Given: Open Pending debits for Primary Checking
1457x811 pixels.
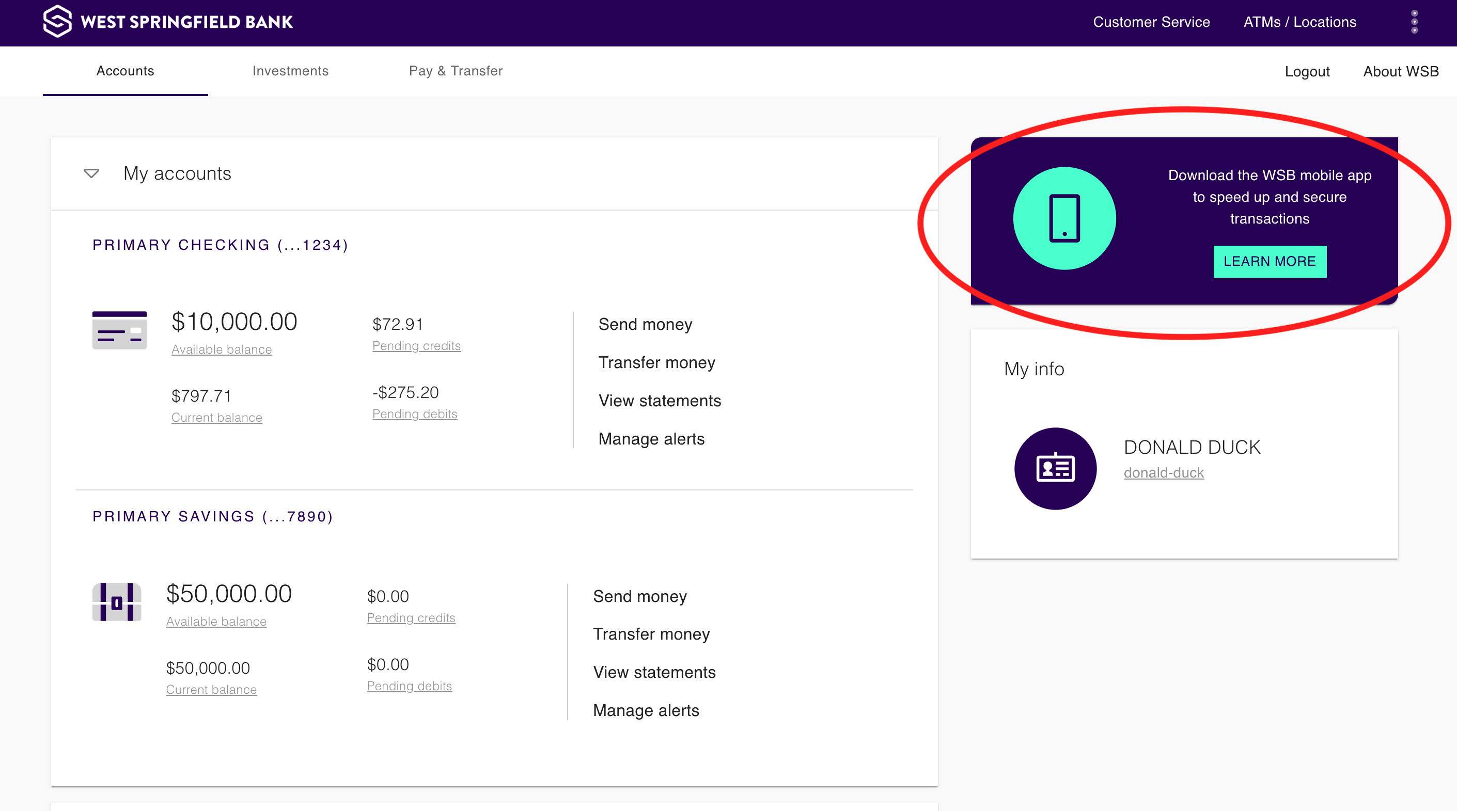Looking at the screenshot, I should click(415, 414).
